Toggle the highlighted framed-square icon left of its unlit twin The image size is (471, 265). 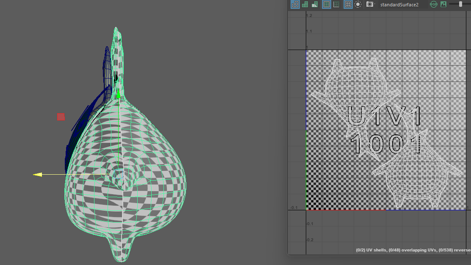[327, 4]
